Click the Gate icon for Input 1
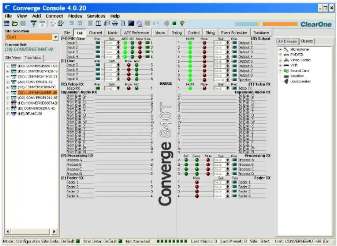This screenshot has width=337, height=246. click(148, 43)
